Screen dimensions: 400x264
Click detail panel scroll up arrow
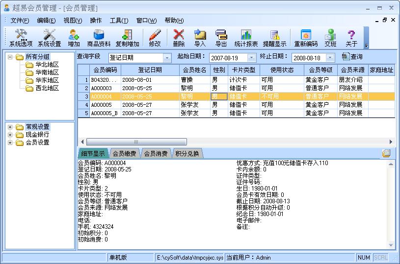point(391,165)
